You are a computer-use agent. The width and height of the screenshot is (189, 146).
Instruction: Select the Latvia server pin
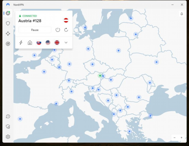point(131,18)
